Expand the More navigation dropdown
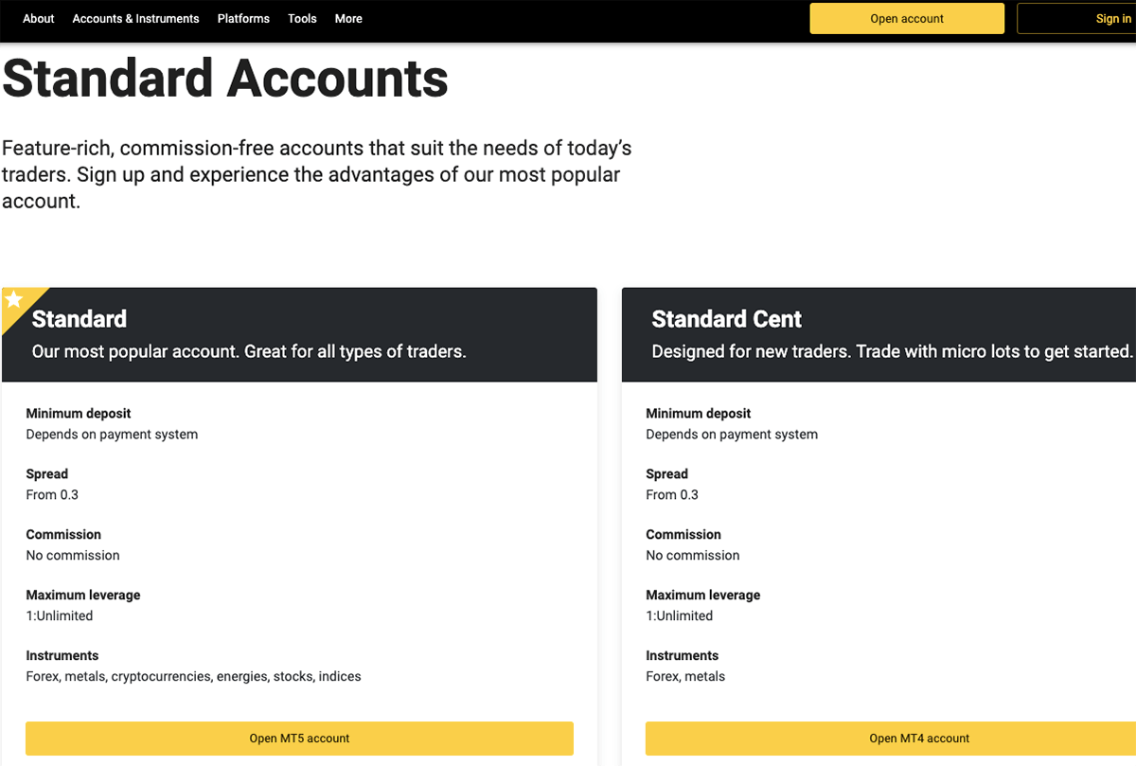1136x766 pixels. [x=348, y=18]
